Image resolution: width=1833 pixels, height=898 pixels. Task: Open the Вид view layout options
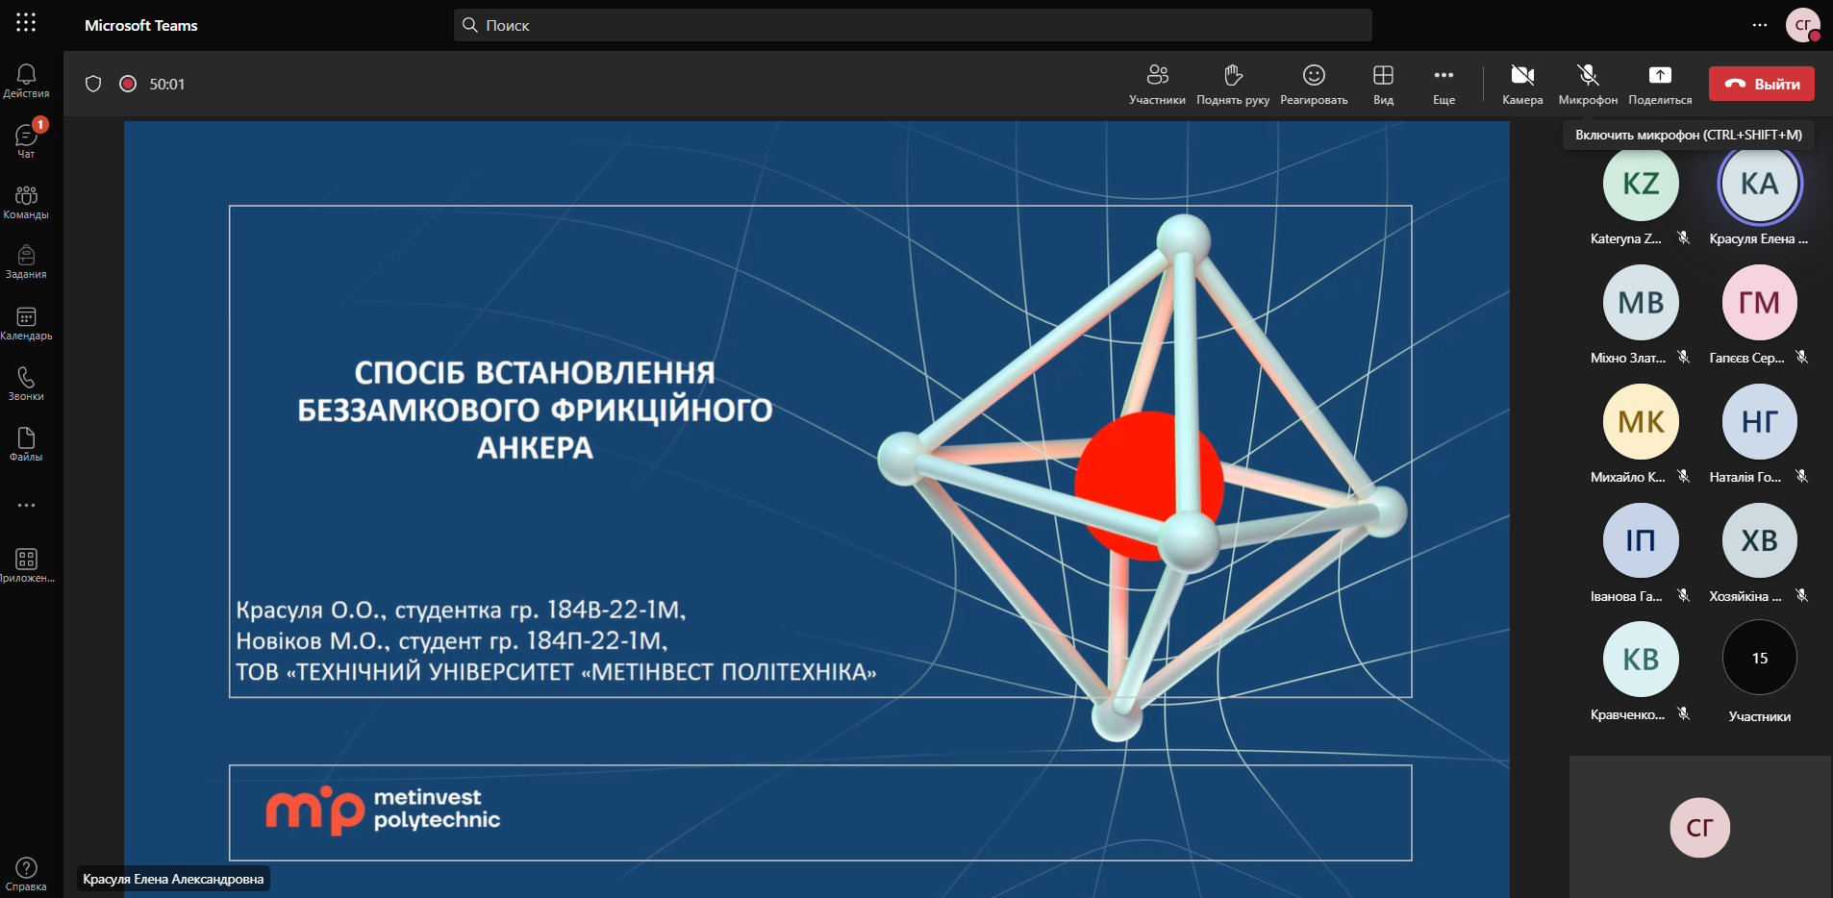coord(1383,84)
